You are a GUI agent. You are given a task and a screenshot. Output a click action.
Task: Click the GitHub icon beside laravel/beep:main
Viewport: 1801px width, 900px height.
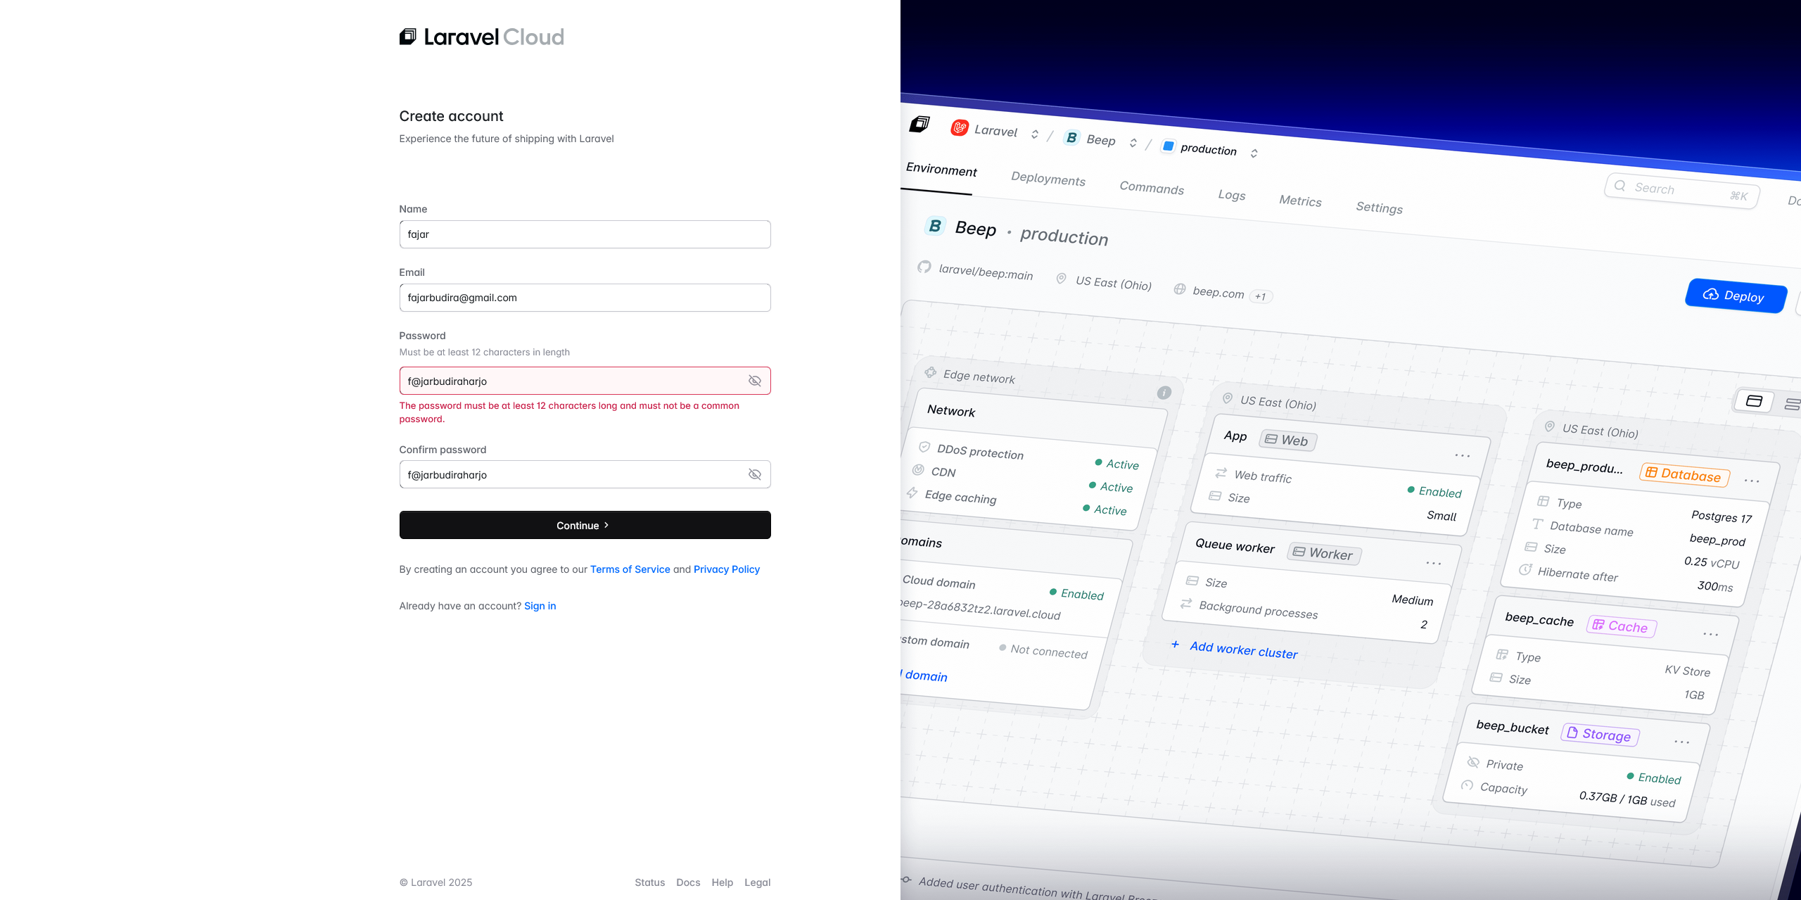tap(924, 267)
